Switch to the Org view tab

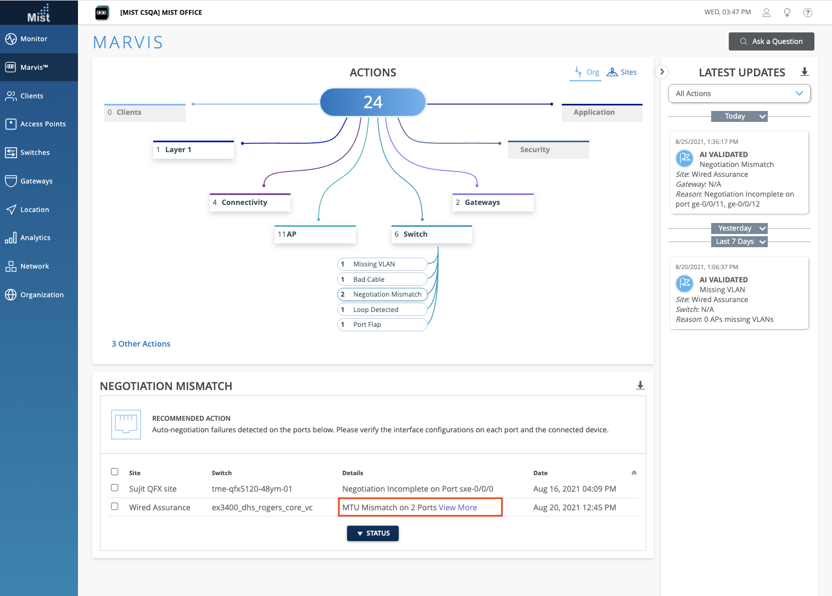(x=586, y=72)
